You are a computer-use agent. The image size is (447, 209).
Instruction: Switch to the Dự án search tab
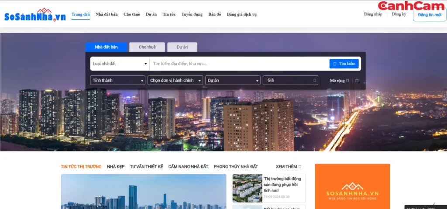pos(182,47)
